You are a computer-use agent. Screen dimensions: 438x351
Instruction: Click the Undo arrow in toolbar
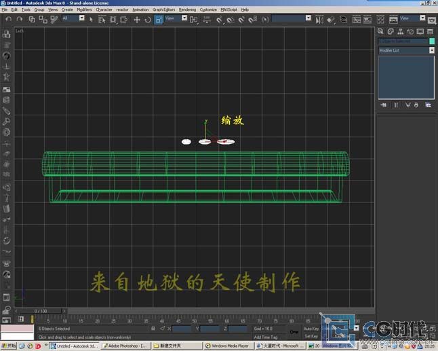[x=8, y=19]
